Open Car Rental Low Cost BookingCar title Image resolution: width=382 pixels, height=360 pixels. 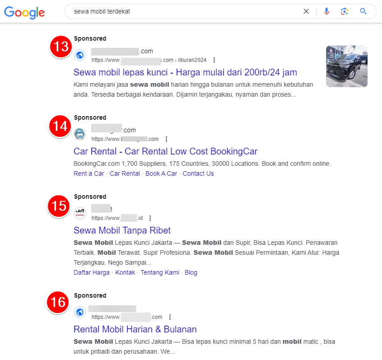[166, 151]
